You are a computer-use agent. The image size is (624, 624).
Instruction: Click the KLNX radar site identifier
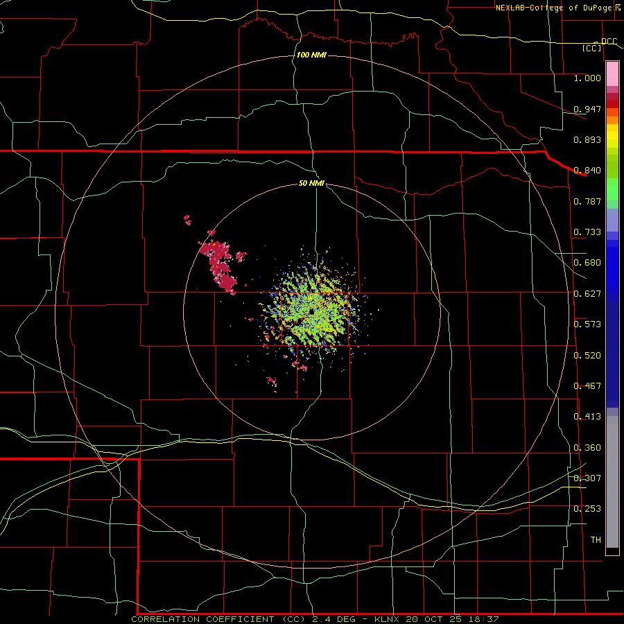(388, 619)
